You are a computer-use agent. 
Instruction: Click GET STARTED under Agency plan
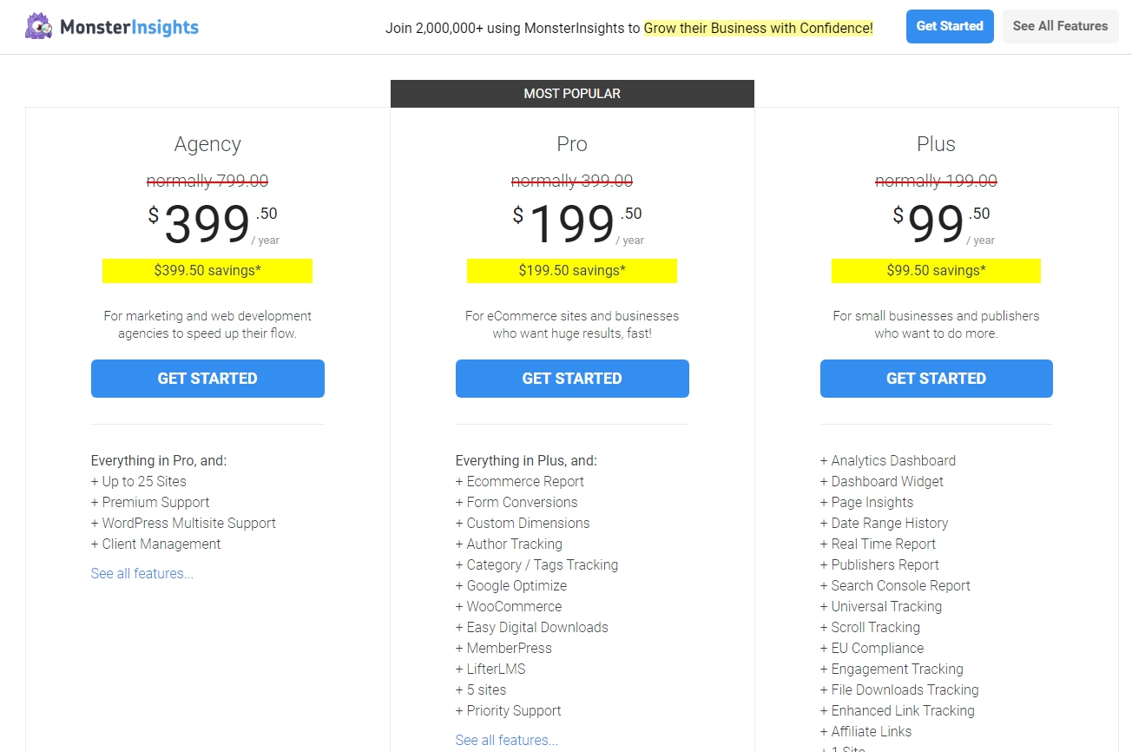(x=207, y=379)
